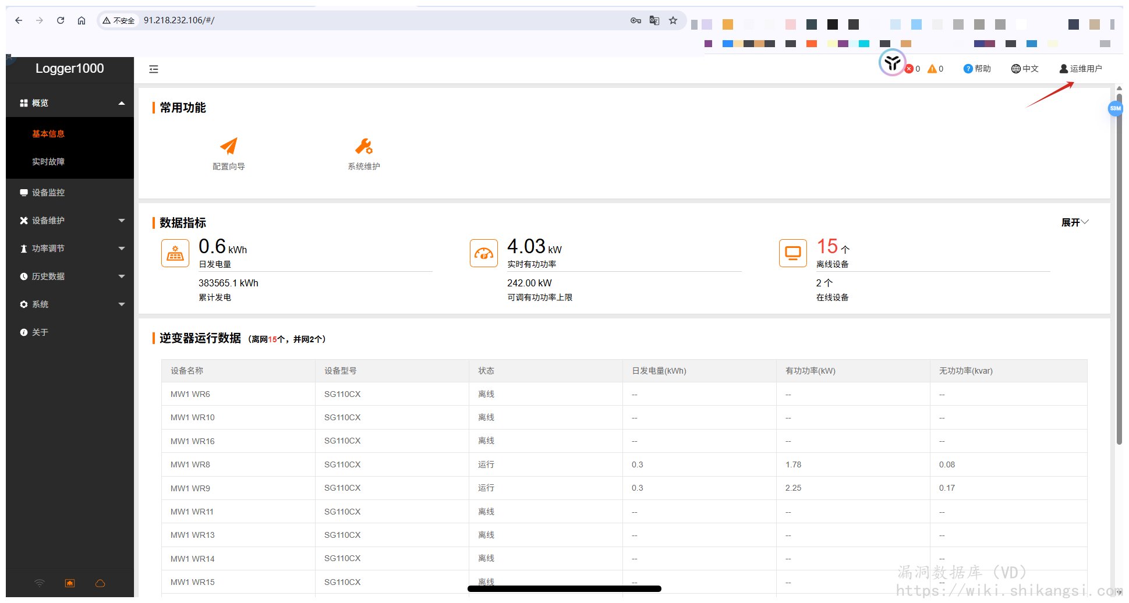Click the 242.00 kW adjustable power limit
The height and width of the screenshot is (603, 1129).
529,283
